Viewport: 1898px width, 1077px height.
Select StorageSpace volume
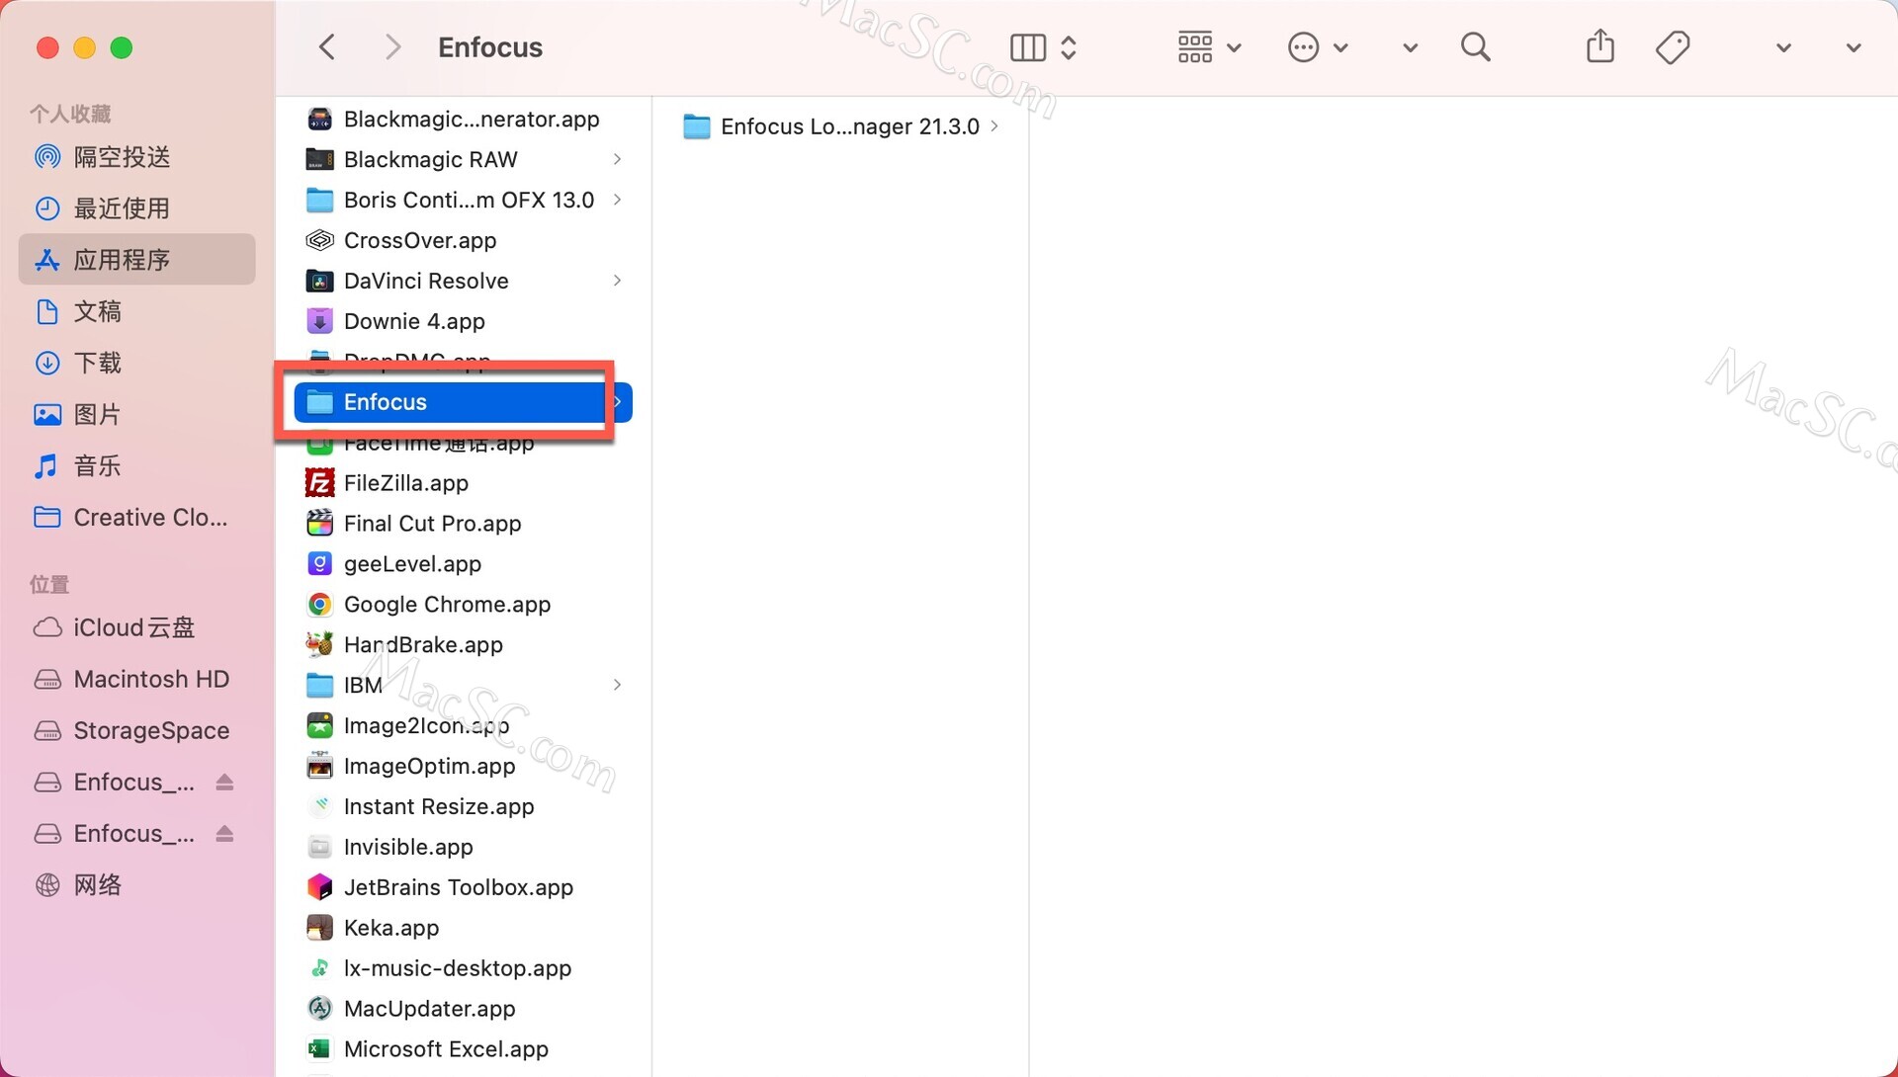coord(136,730)
